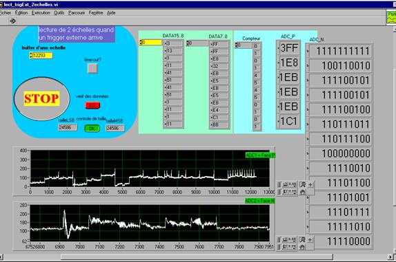Image resolution: width=396 pixels, height=262 pixels.
Task: Toggle the red KO data indicator
Action: pos(92,105)
